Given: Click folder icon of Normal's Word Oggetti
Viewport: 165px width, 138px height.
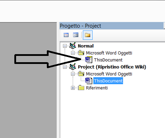Looking at the screenshot, I should 81,53.
